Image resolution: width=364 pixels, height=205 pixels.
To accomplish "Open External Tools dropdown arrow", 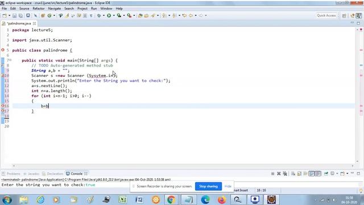I will point(134,15).
